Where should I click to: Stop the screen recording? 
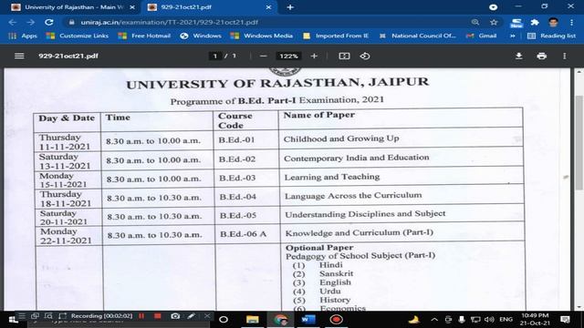tap(158, 316)
